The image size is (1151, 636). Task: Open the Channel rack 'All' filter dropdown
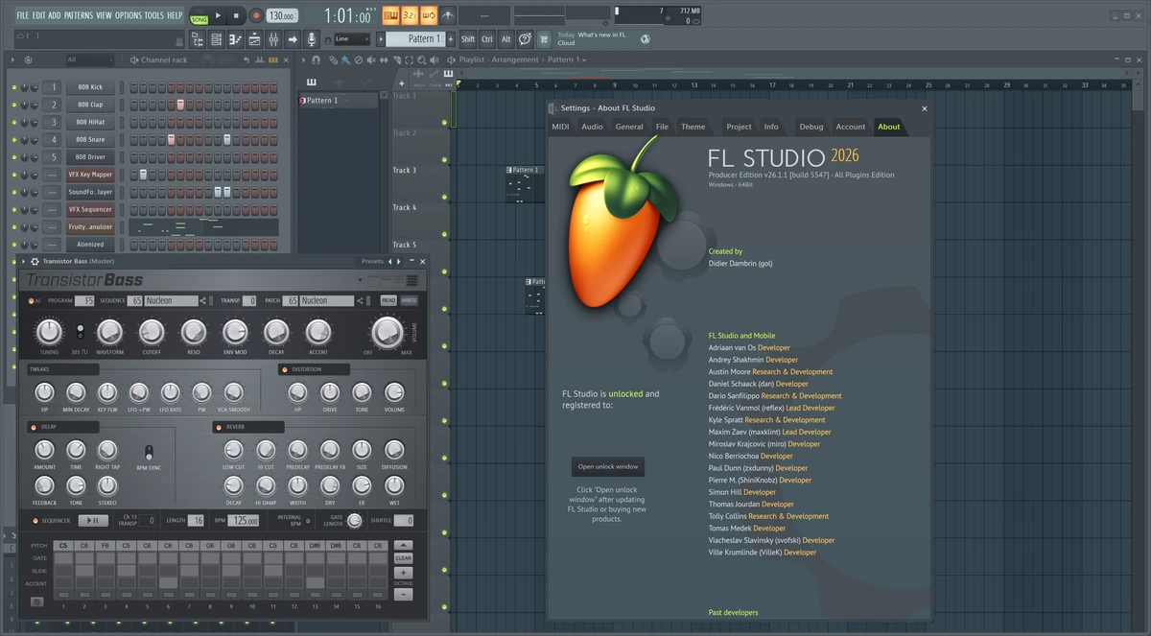click(90, 59)
